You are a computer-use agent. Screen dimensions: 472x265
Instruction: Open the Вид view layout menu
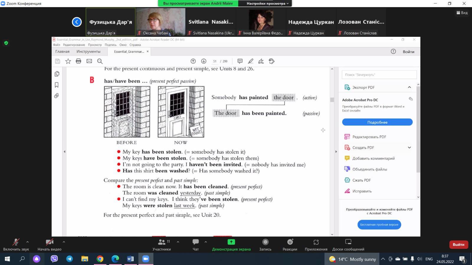(462, 13)
